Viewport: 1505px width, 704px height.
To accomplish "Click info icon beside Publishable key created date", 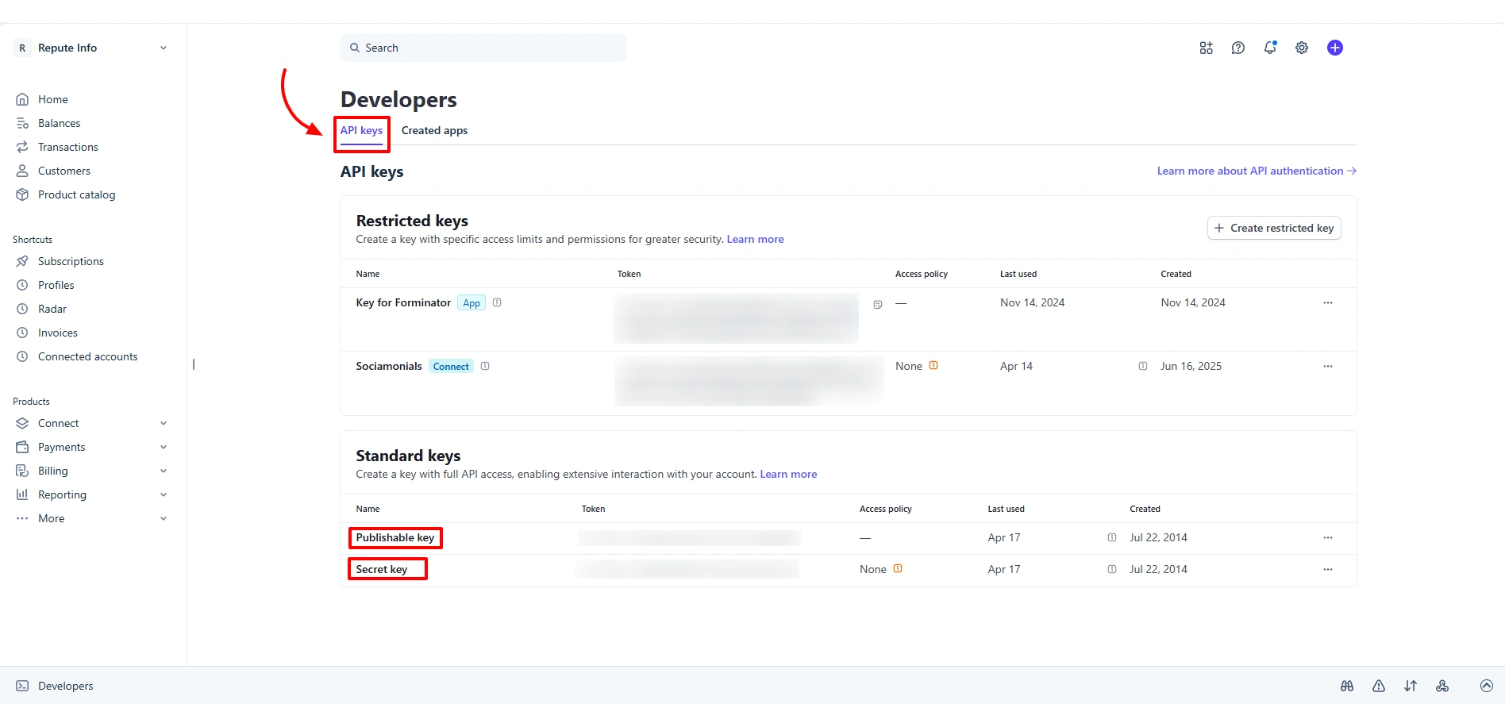I will click(1112, 537).
